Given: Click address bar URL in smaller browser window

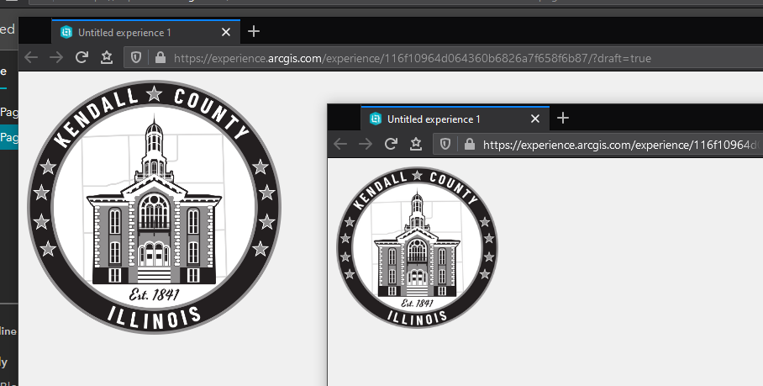Looking at the screenshot, I should [623, 145].
